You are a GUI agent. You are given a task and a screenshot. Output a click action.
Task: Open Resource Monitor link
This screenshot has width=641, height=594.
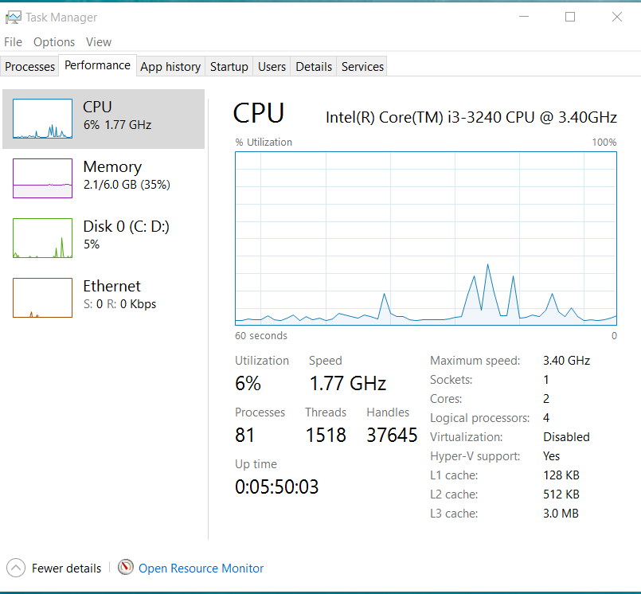pyautogui.click(x=201, y=569)
